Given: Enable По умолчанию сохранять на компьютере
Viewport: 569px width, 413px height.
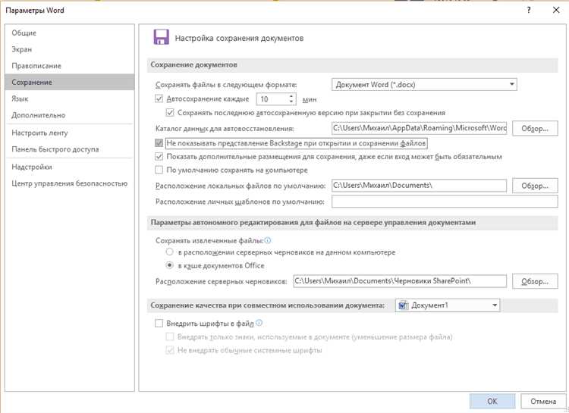Looking at the screenshot, I should [x=159, y=170].
